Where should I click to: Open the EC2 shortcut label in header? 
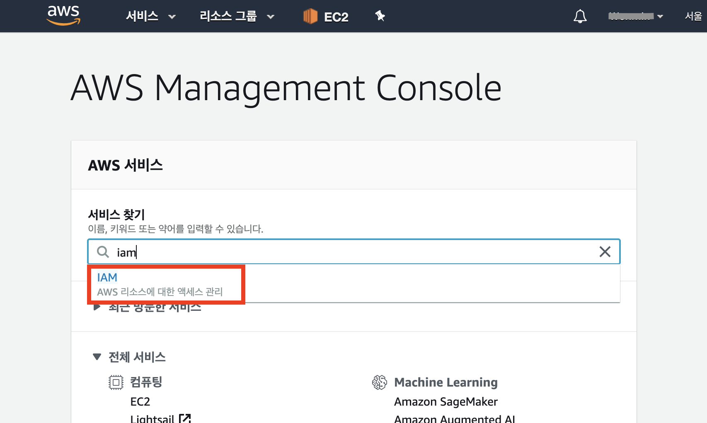point(336,17)
